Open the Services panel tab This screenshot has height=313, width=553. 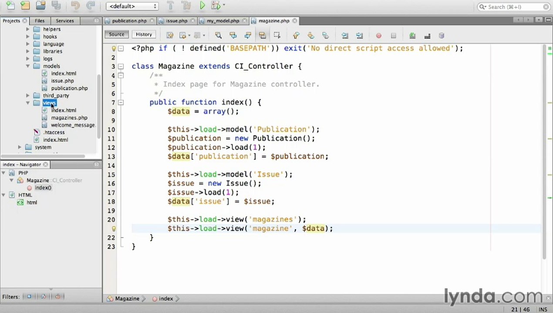point(64,21)
